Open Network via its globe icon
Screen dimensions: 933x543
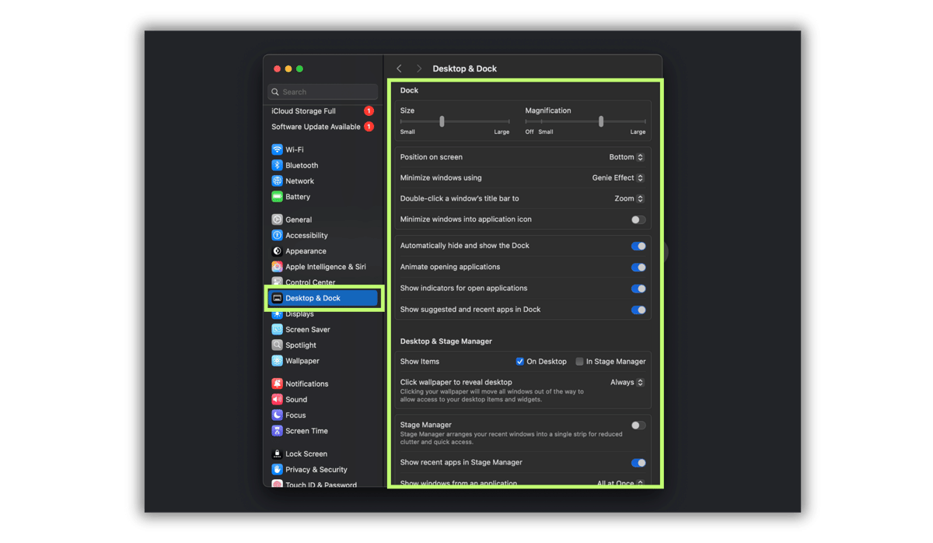point(277,180)
